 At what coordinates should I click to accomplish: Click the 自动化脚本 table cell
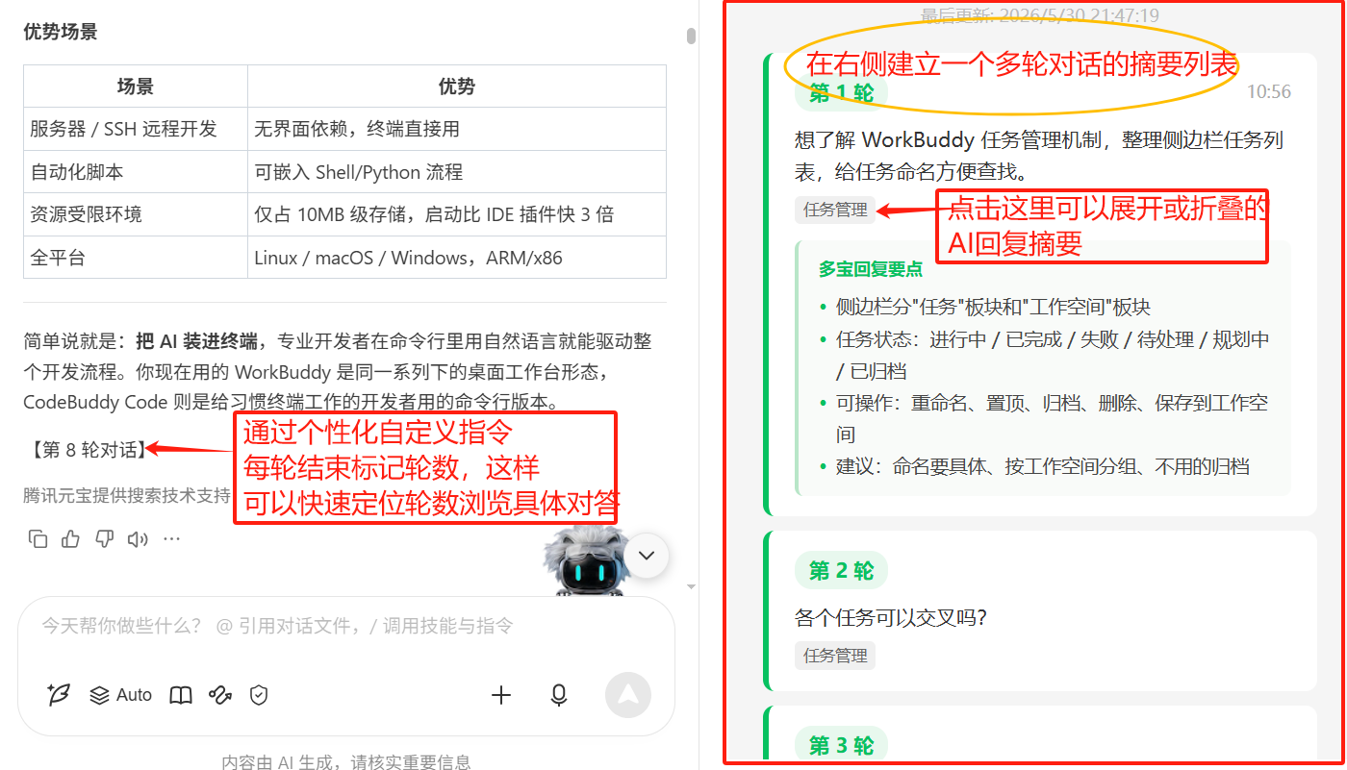136,172
